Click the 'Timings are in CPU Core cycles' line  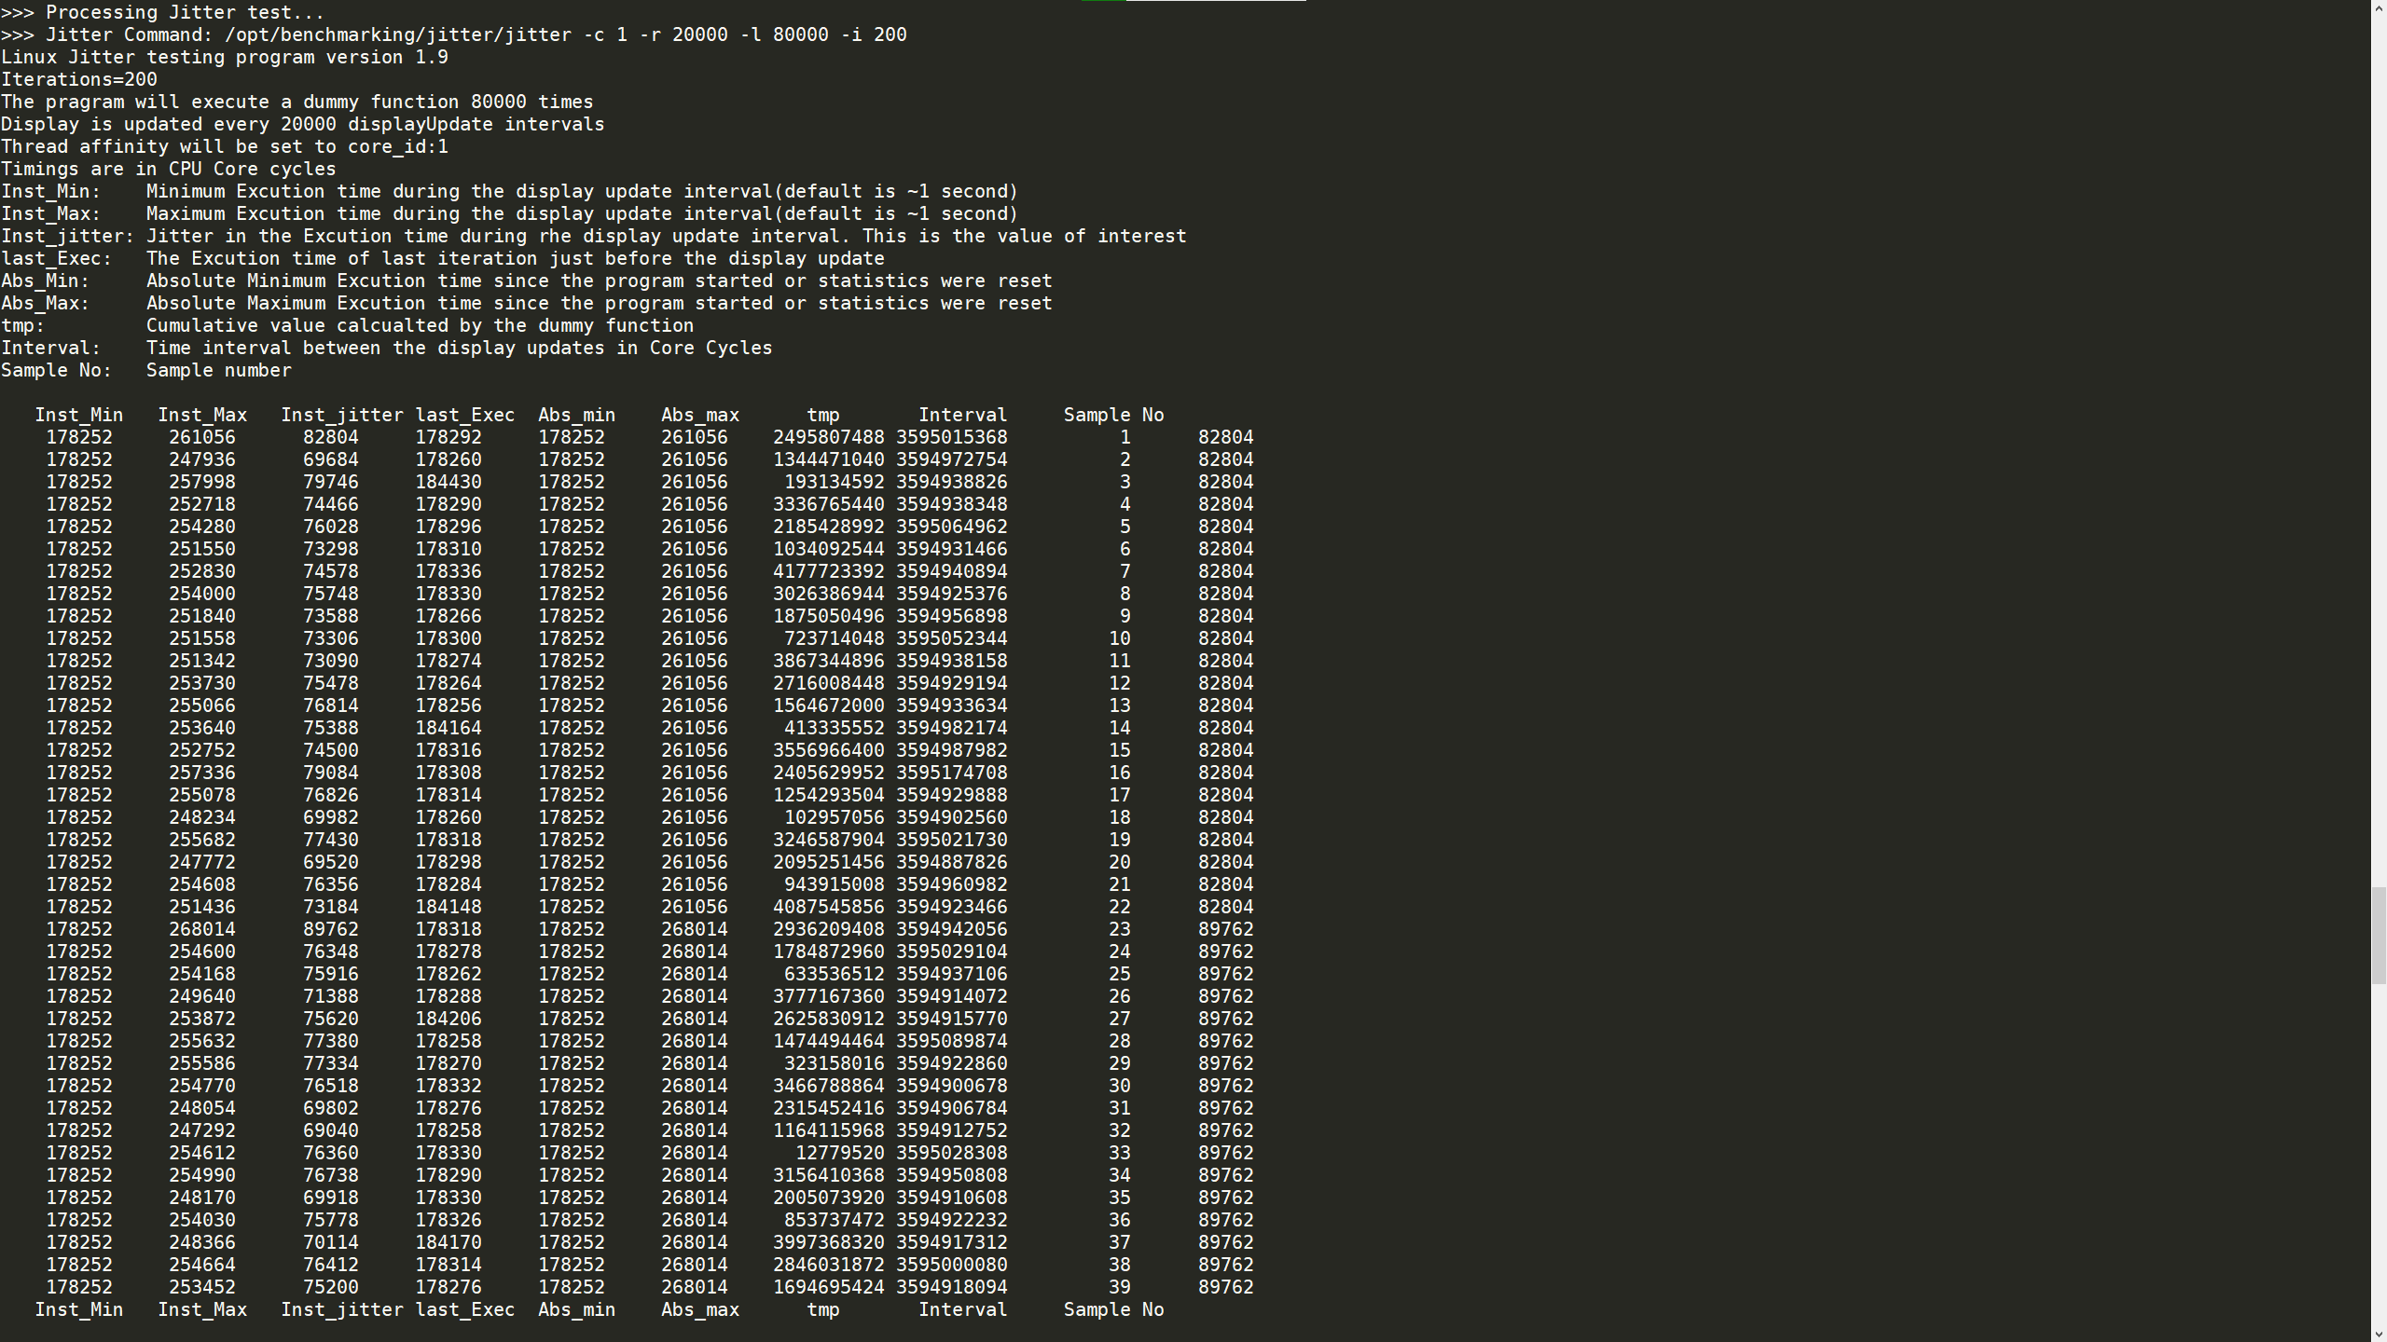(168, 169)
